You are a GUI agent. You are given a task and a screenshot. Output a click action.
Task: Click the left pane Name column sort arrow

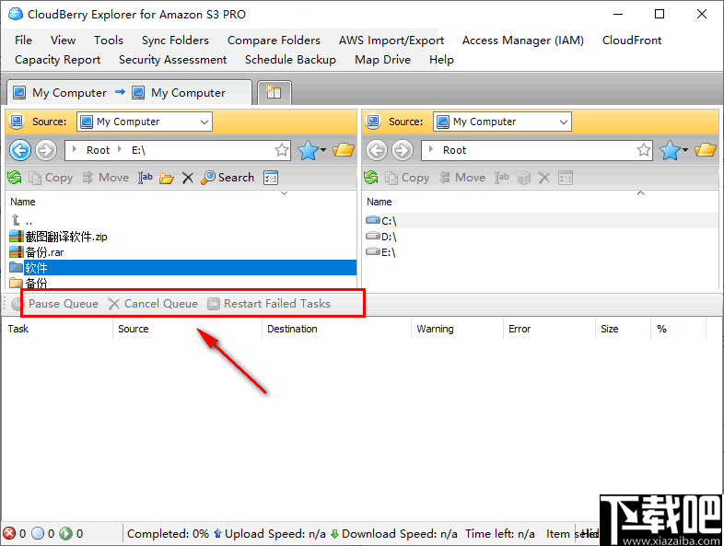(x=285, y=193)
